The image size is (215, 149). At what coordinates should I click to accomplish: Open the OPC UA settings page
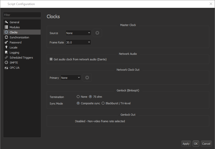(x=14, y=68)
